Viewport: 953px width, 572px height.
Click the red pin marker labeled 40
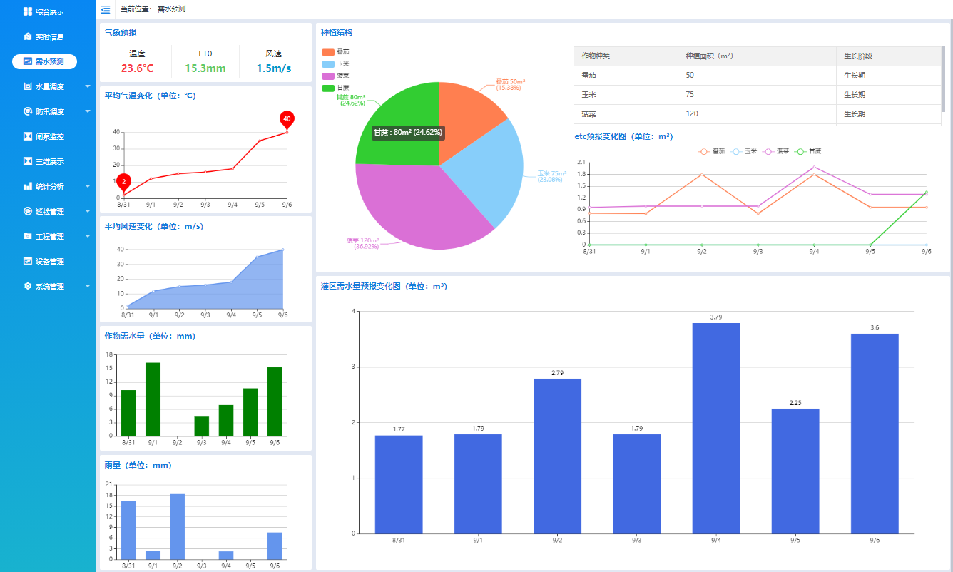point(287,118)
